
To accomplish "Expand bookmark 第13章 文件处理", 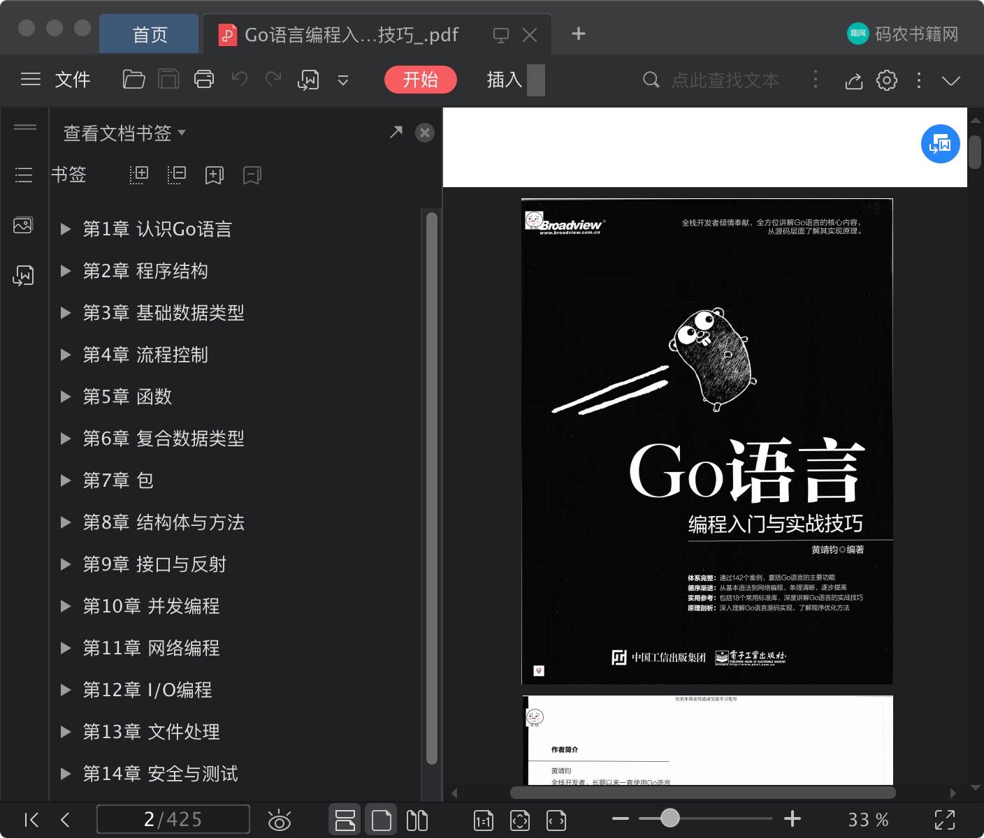I will point(65,732).
